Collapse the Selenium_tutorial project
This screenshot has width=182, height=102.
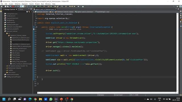pos(3,31)
